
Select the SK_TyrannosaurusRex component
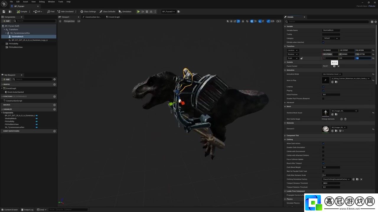[20, 33]
